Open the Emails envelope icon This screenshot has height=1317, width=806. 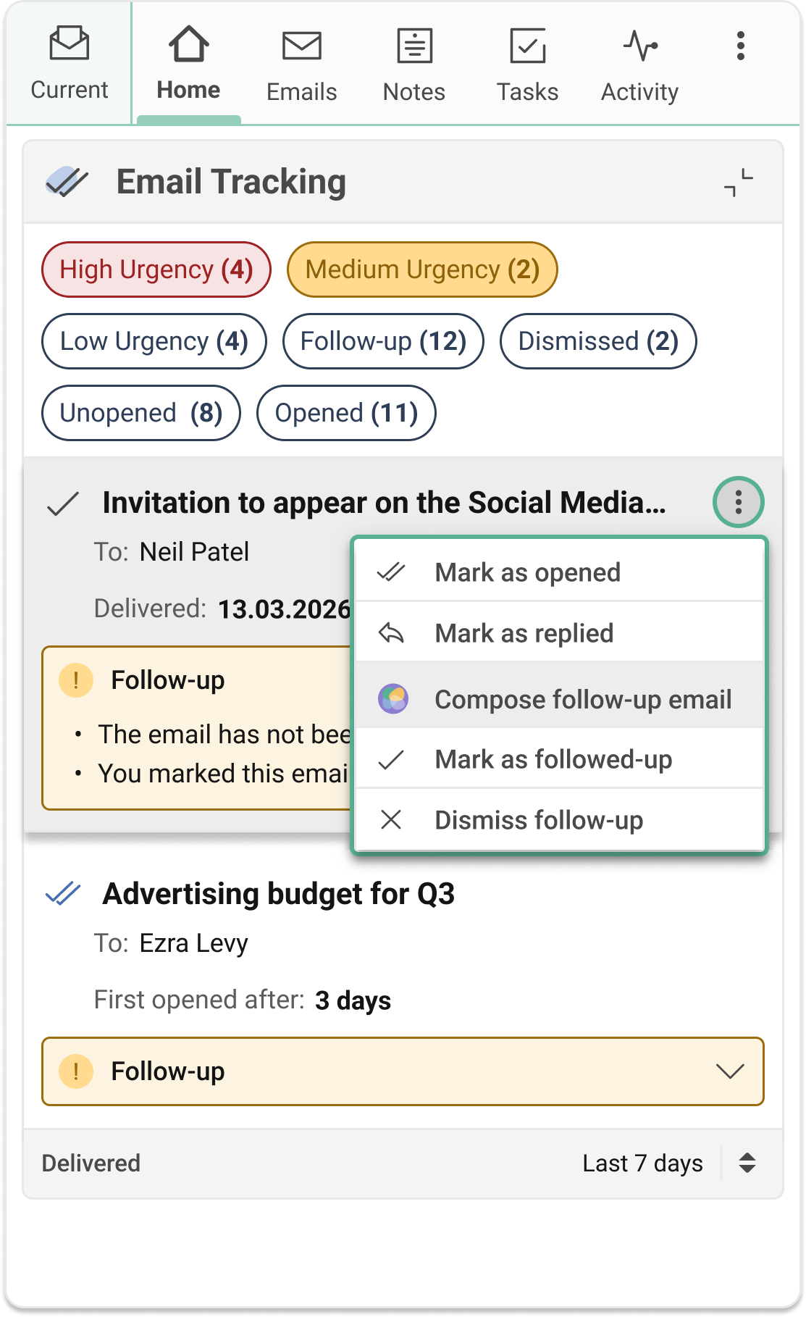(x=301, y=46)
